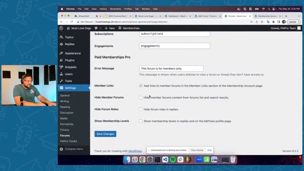Go to Media settings submenu
The image size is (304, 171).
coord(64,118)
